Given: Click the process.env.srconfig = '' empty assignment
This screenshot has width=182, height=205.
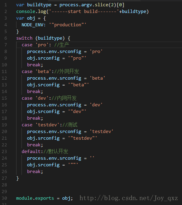Looking at the screenshot, I should [61, 158].
